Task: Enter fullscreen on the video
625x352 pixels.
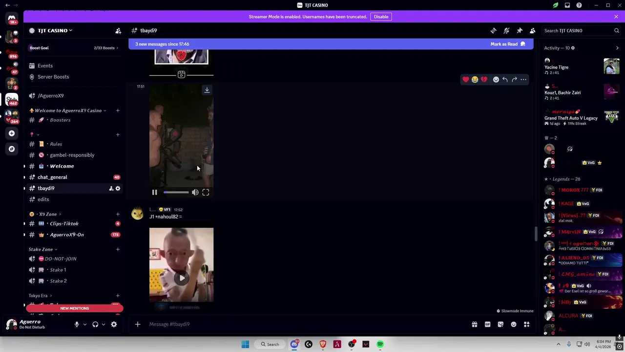Action: click(x=206, y=193)
